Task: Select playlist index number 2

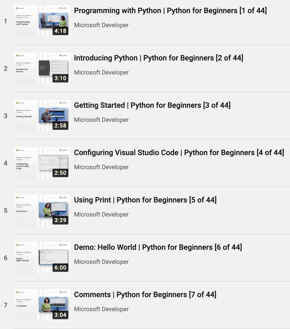Action: tap(5, 68)
